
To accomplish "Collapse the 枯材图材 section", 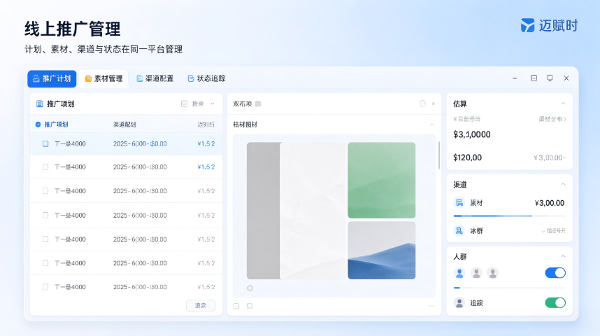I will [432, 125].
